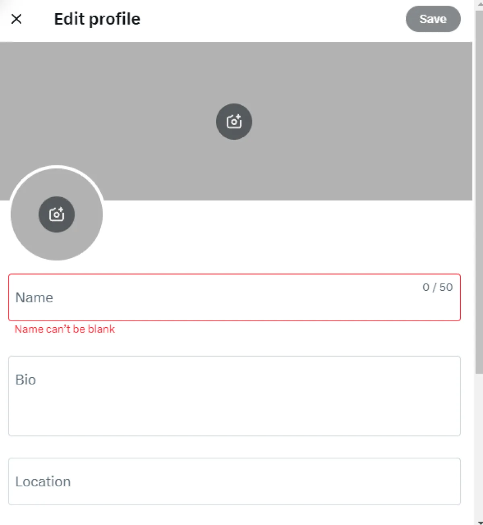Click the "Edit profile" heading text
This screenshot has height=525, width=483.
coord(97,19)
